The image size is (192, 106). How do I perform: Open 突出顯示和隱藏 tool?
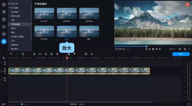[x=17, y=36]
